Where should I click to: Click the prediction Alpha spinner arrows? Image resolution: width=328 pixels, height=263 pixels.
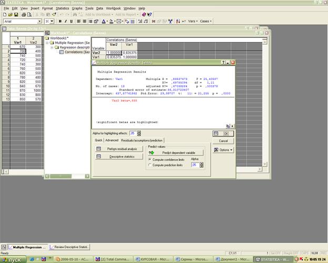201,165
